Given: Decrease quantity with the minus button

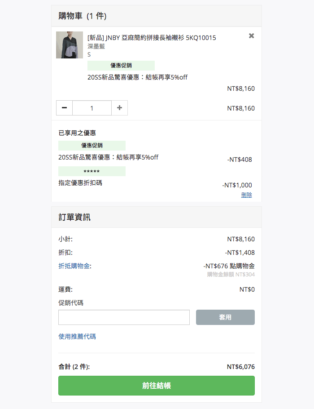Looking at the screenshot, I should click(64, 108).
